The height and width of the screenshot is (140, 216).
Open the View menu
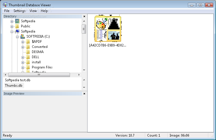(x=33, y=11)
